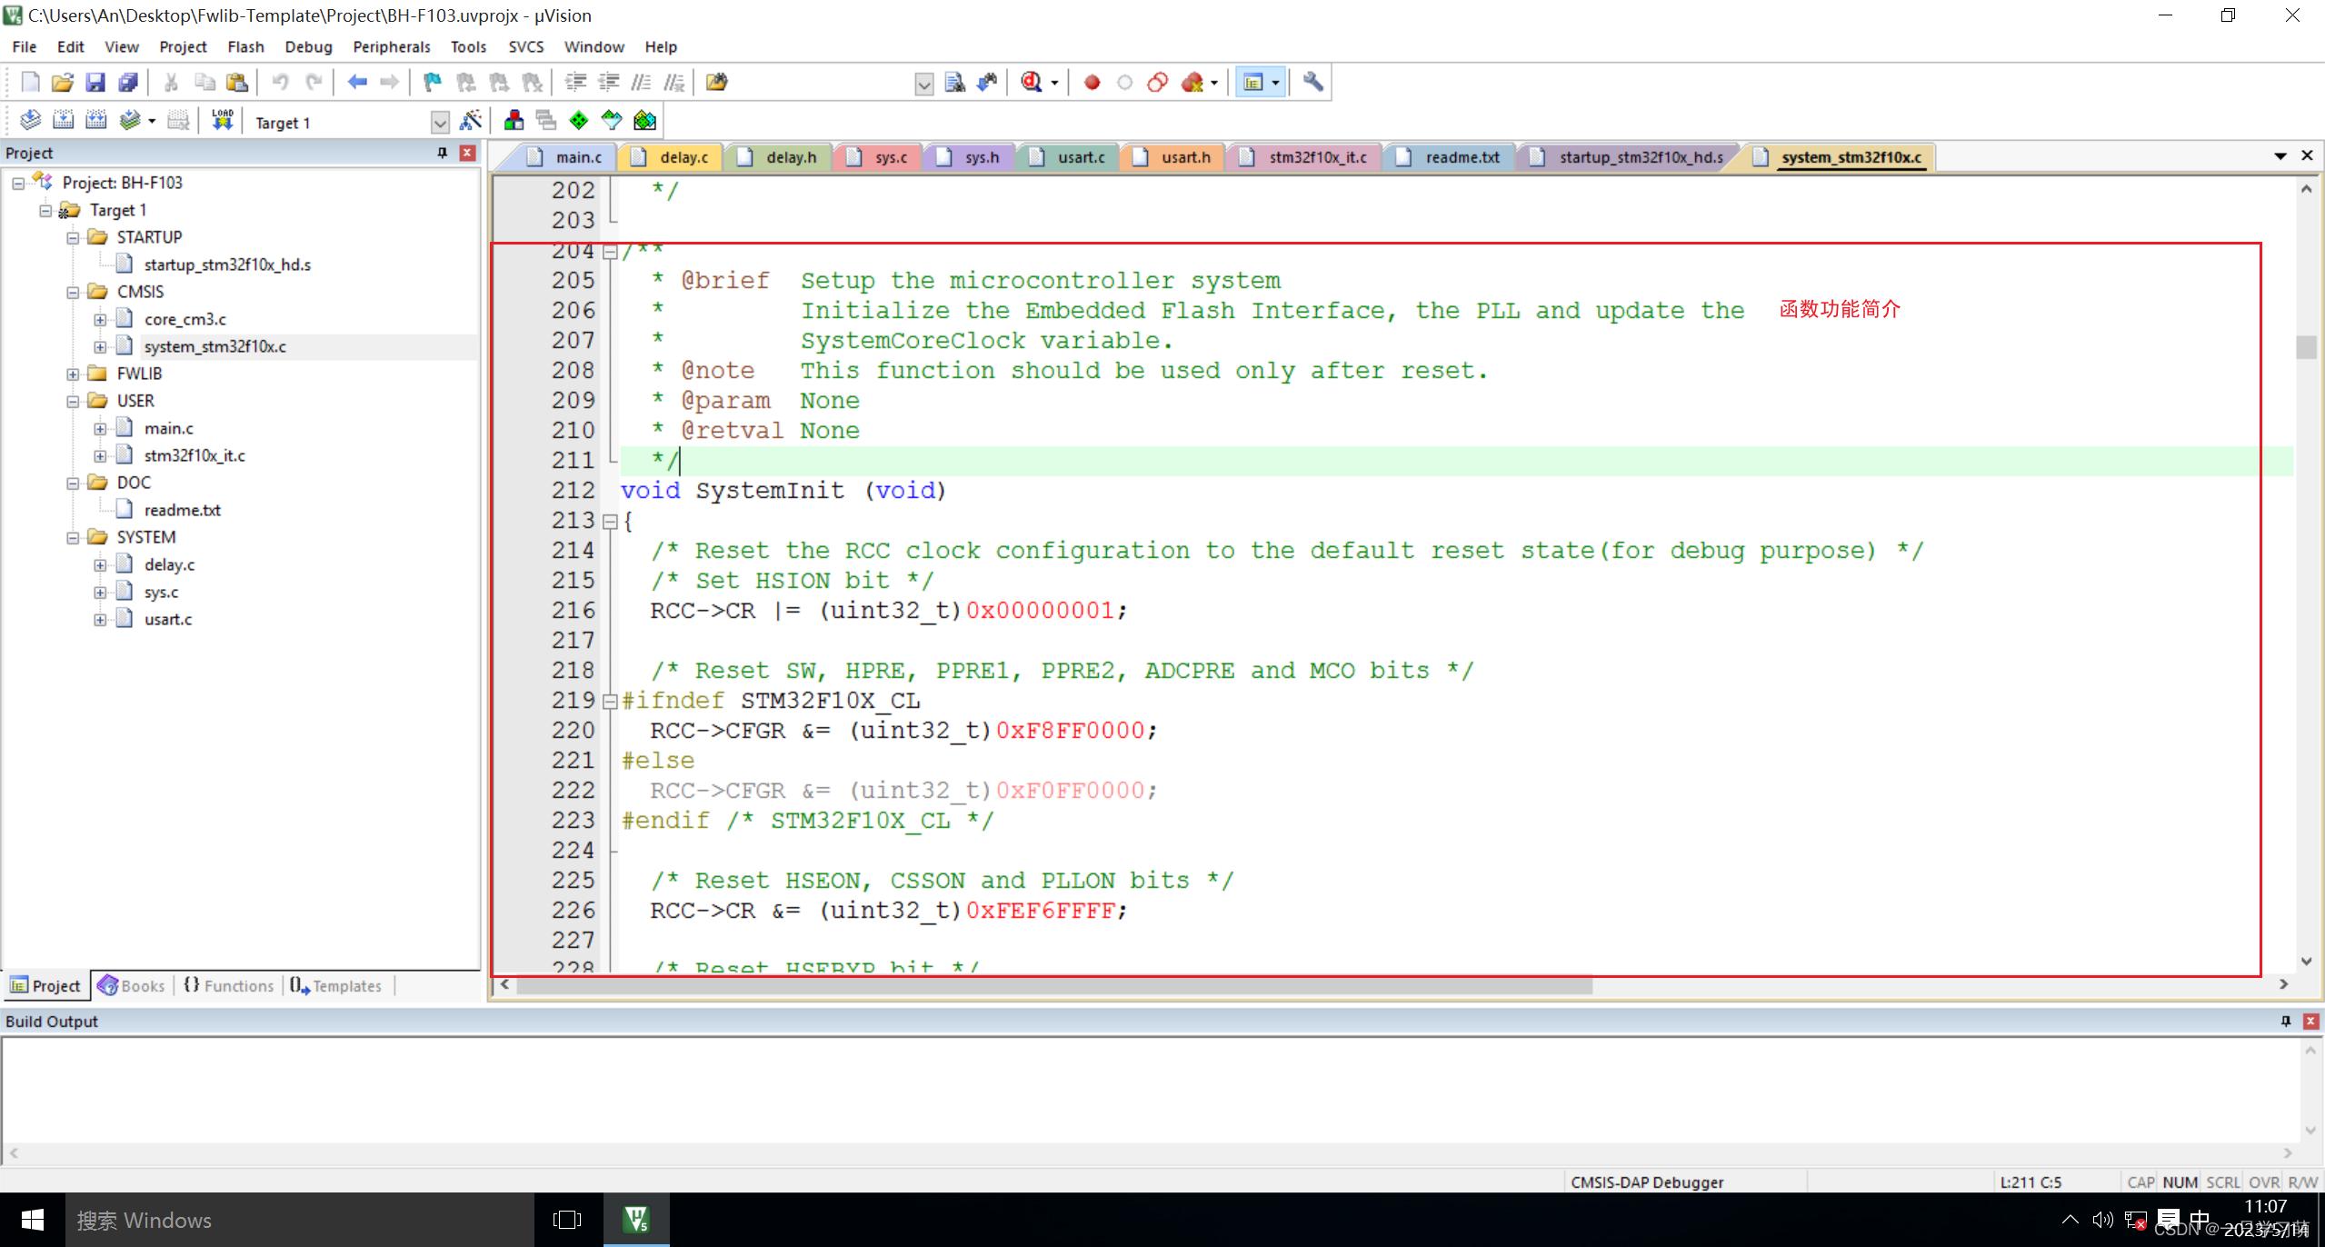Image resolution: width=2325 pixels, height=1247 pixels.
Task: Open Configuration with the wrench icon
Action: [x=1312, y=83]
